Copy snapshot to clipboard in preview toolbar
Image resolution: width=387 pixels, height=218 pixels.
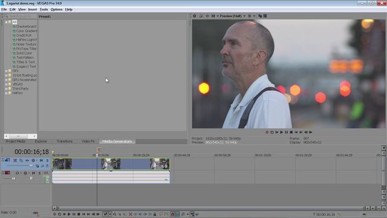pos(260,16)
